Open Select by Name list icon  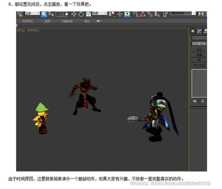point(51,14)
